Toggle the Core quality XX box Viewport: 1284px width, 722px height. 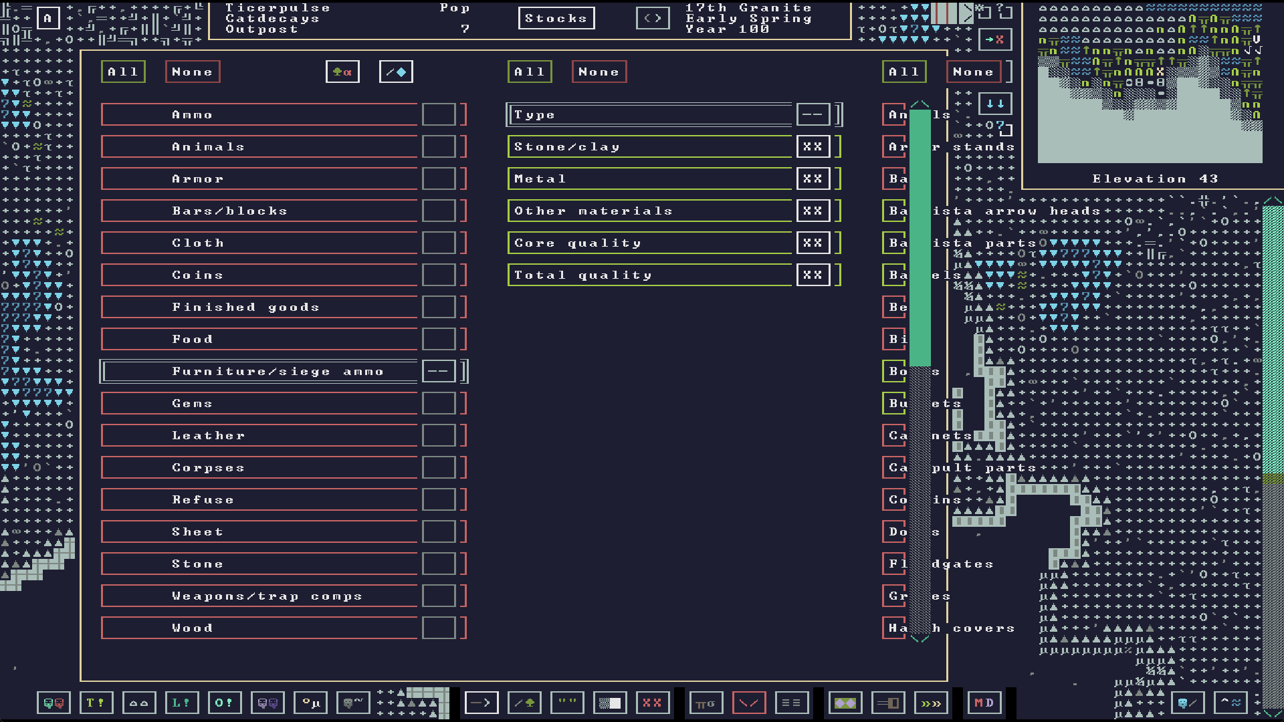click(x=813, y=243)
